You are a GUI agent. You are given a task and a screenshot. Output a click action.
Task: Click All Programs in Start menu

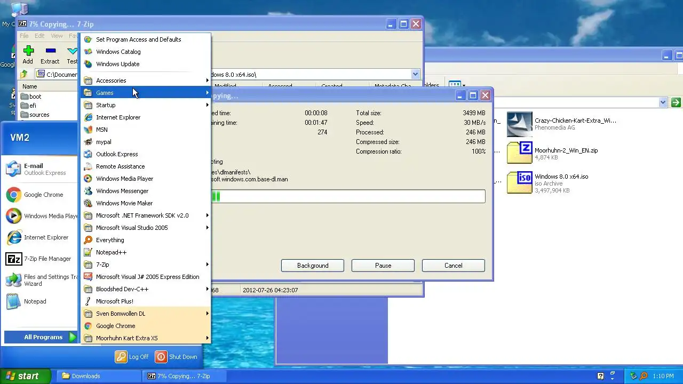click(42, 337)
